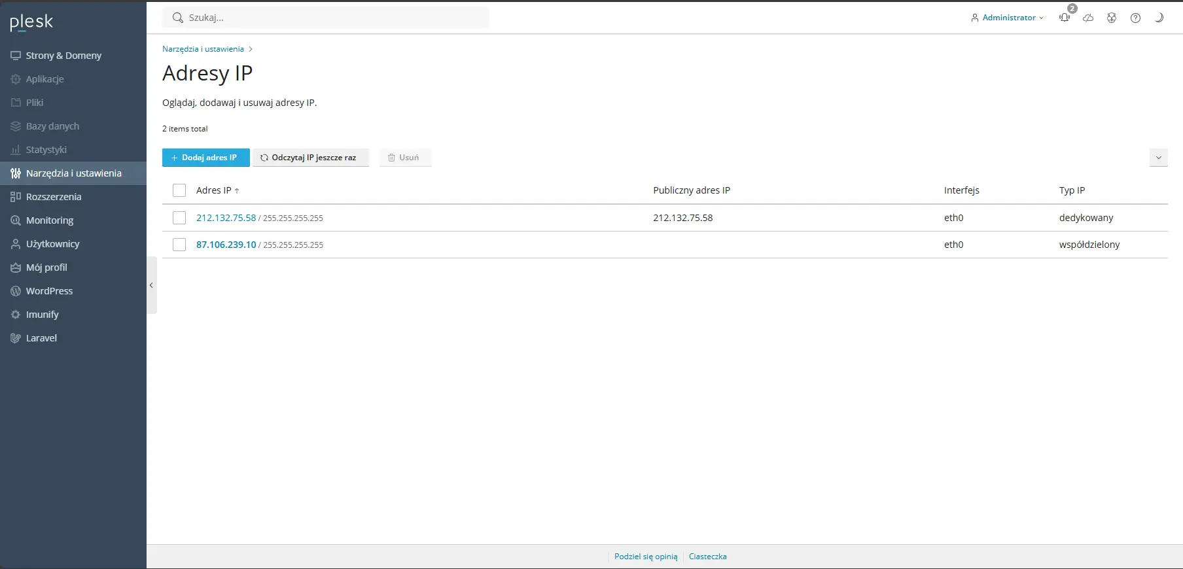This screenshot has width=1183, height=569.
Task: Select checkbox for 87.106.239.10 row
Action: (179, 245)
